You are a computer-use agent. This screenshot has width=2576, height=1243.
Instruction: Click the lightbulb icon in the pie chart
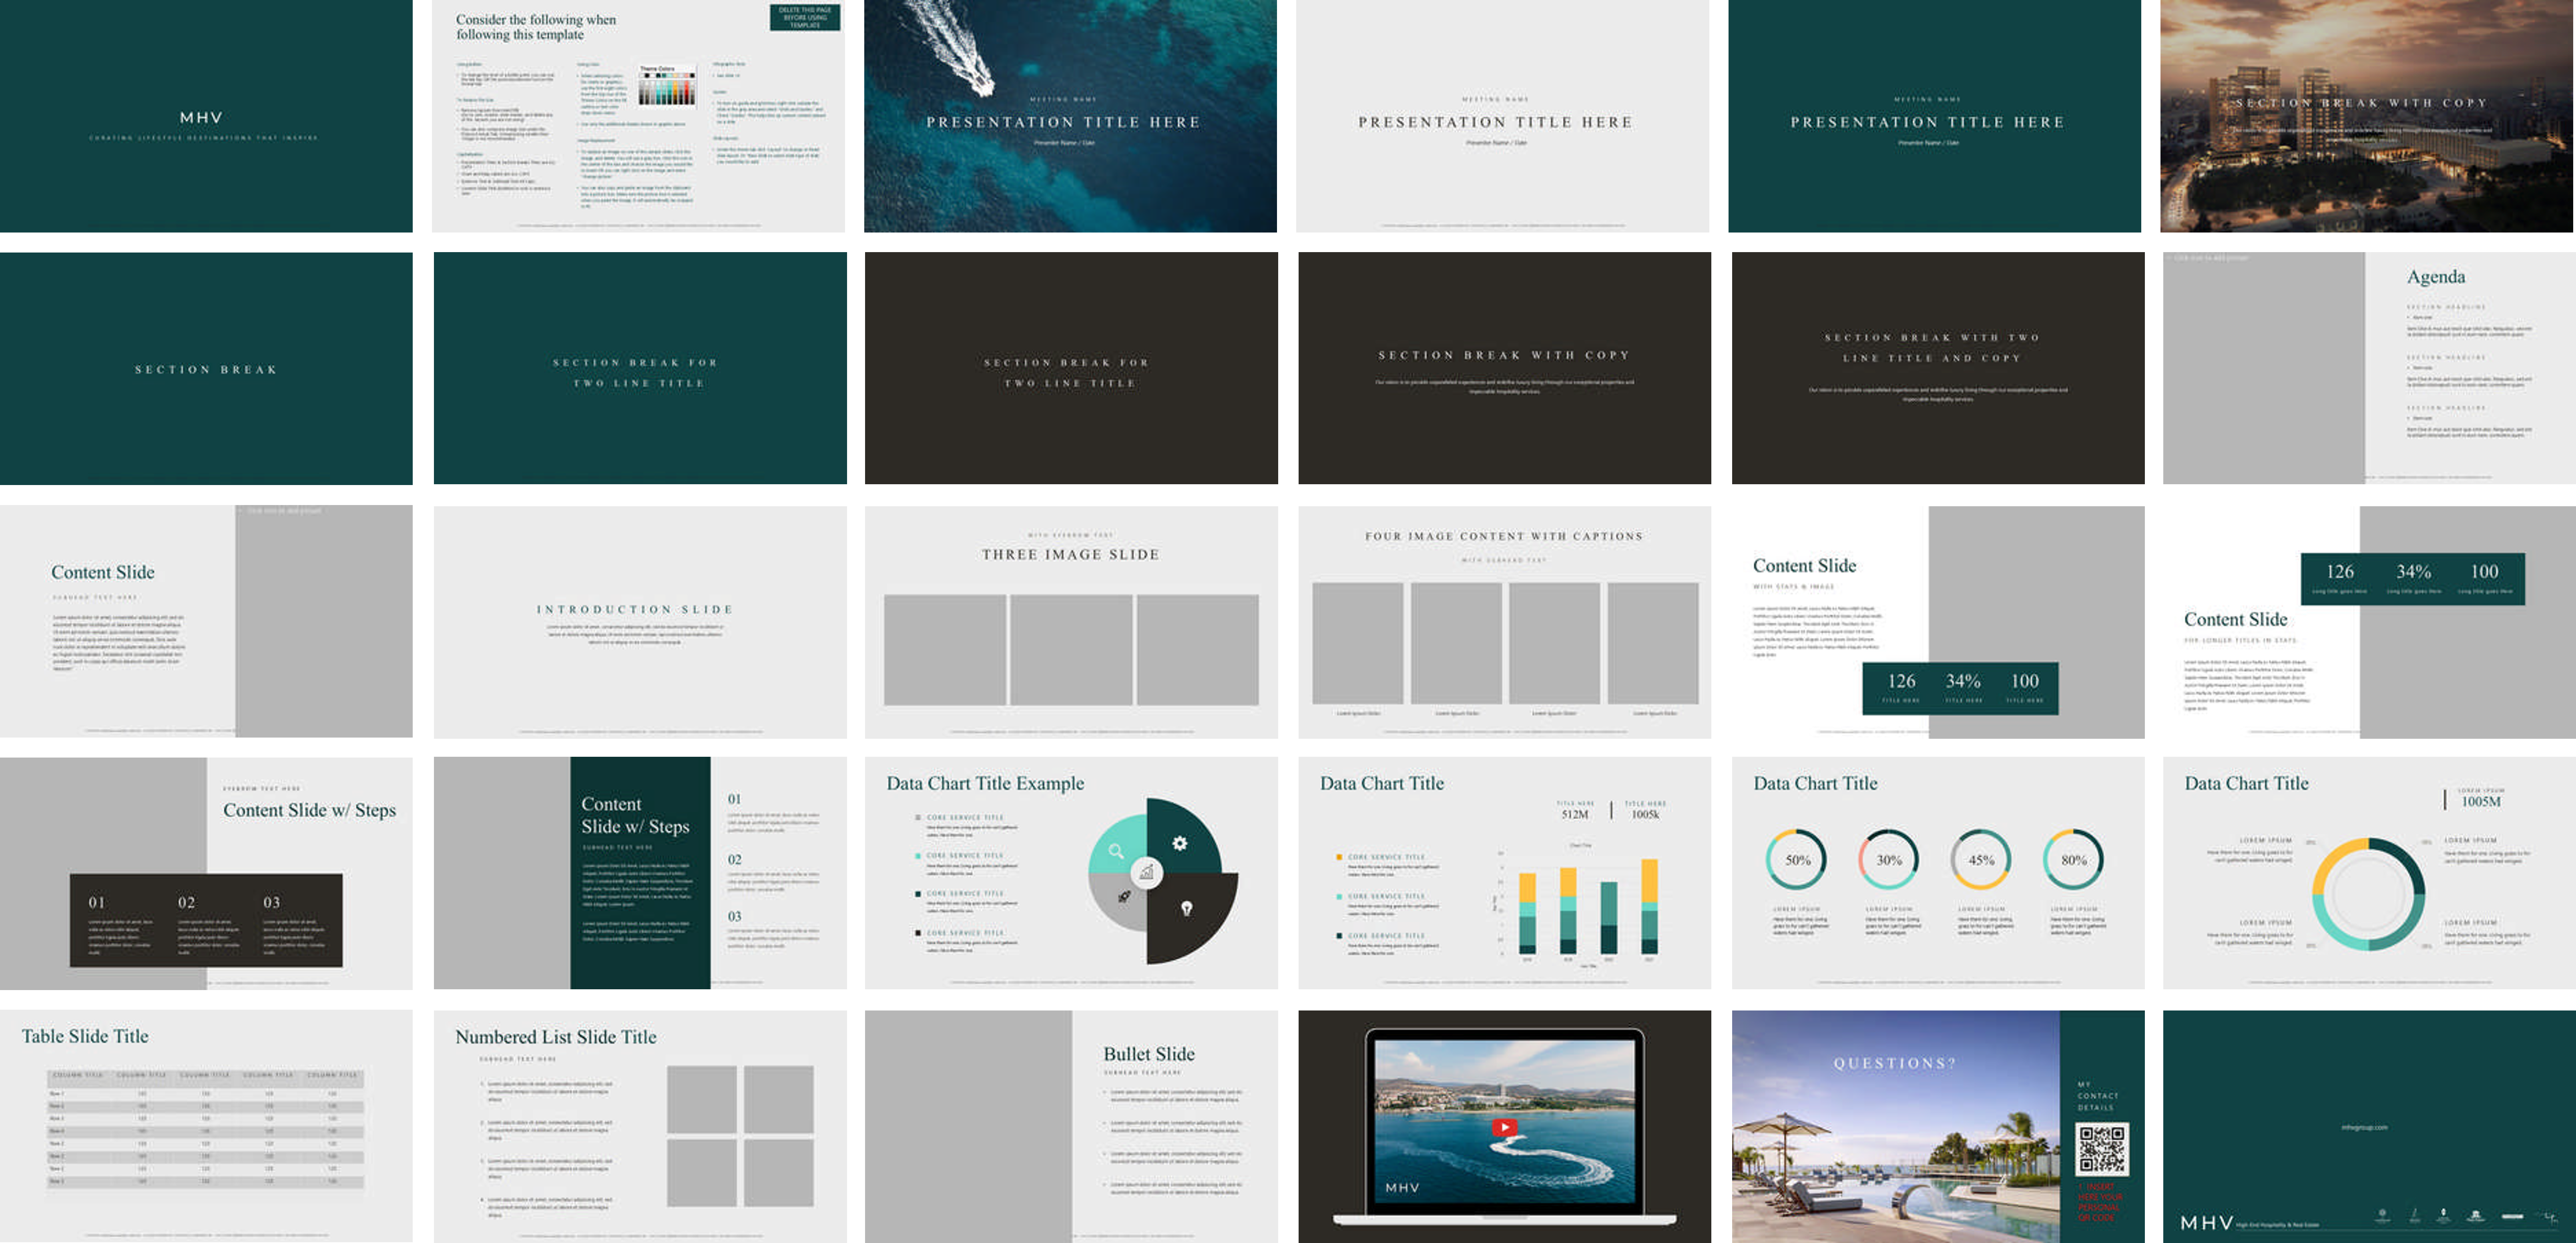coord(1186,908)
